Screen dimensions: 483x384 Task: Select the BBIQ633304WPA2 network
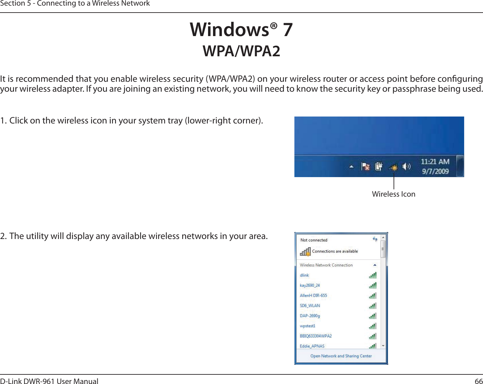[x=338, y=336]
